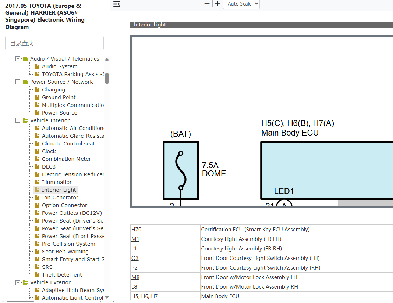The width and height of the screenshot is (393, 303).
Task: Click the Audio / Visual / Telematics folder icon
Action: (25, 59)
